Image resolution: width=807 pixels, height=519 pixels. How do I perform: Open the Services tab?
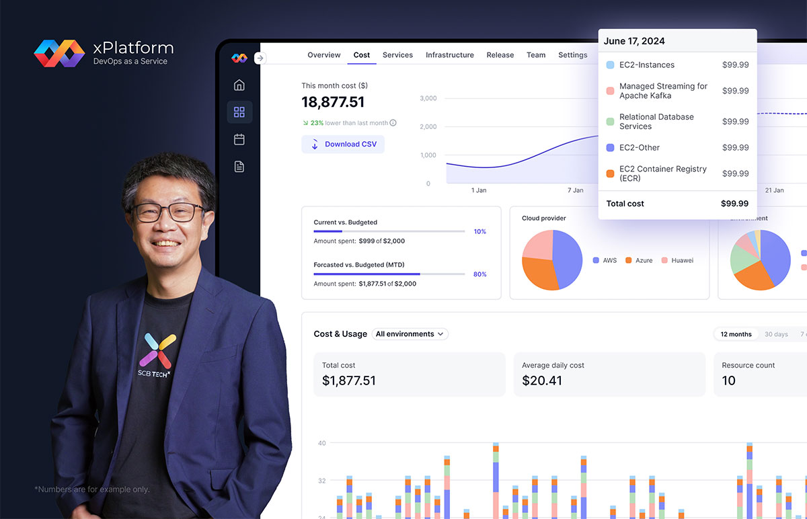[x=397, y=55]
